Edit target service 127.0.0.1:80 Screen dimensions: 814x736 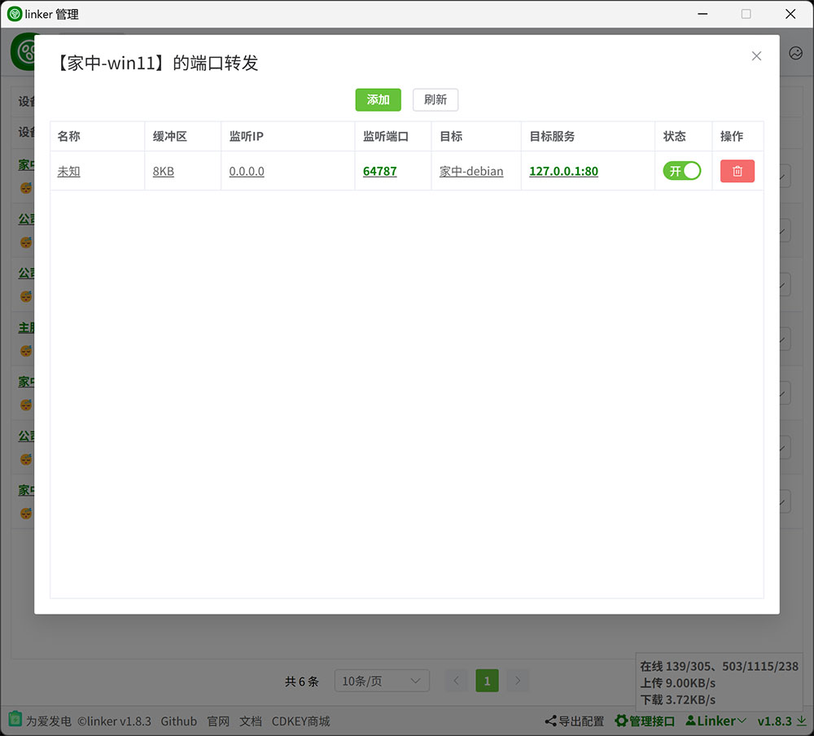pyautogui.click(x=563, y=172)
